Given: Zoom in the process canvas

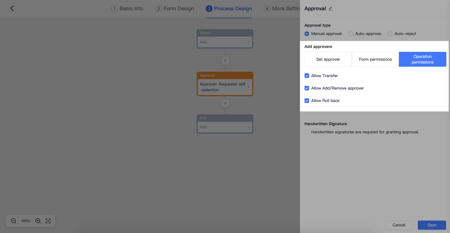Looking at the screenshot, I should tap(38, 221).
